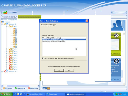Expand the Tema folder just above Módulo 02
The height and width of the screenshot is (96, 128).
coord(6,69)
